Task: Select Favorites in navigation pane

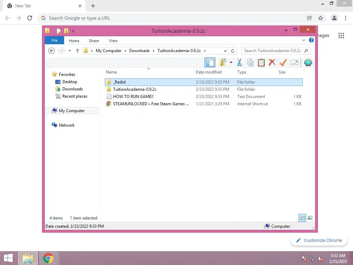Action: point(63,75)
